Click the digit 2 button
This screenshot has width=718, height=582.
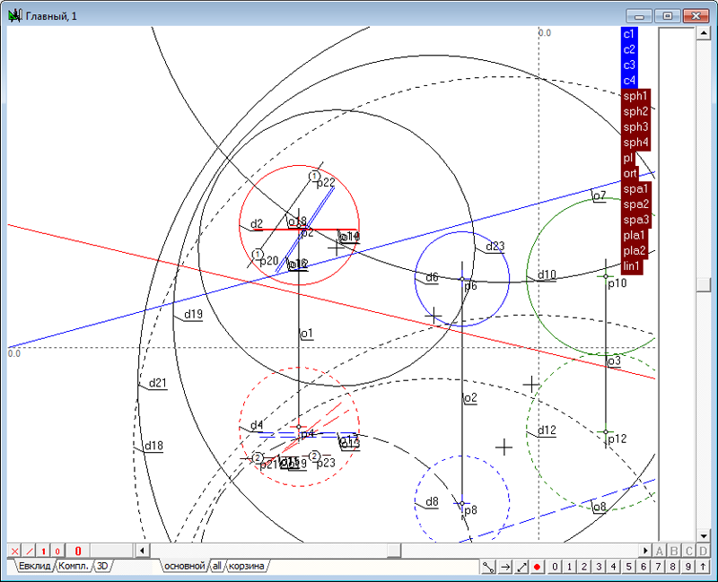pos(584,567)
